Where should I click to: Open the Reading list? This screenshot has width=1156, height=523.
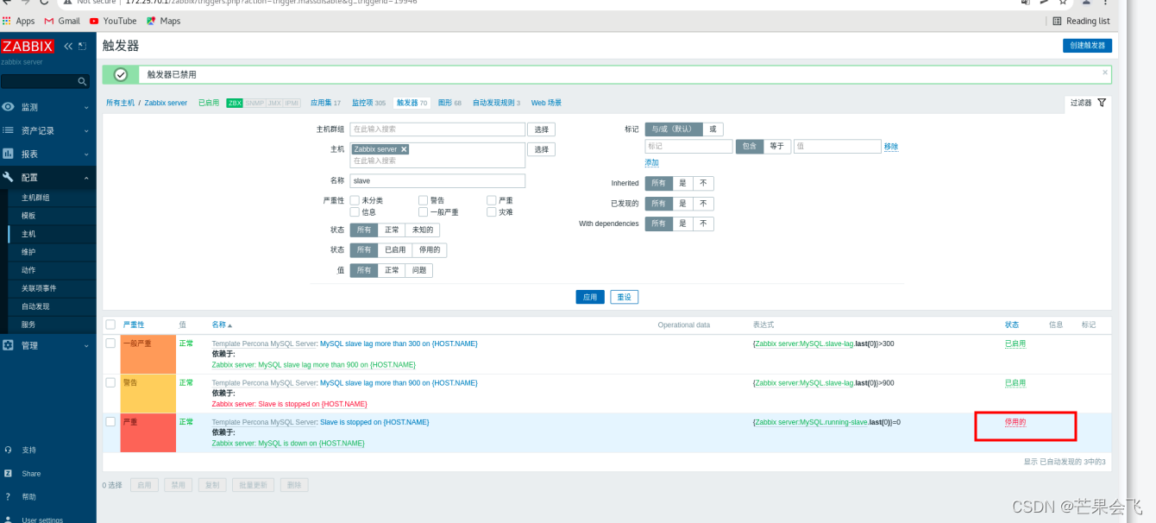tap(1081, 21)
